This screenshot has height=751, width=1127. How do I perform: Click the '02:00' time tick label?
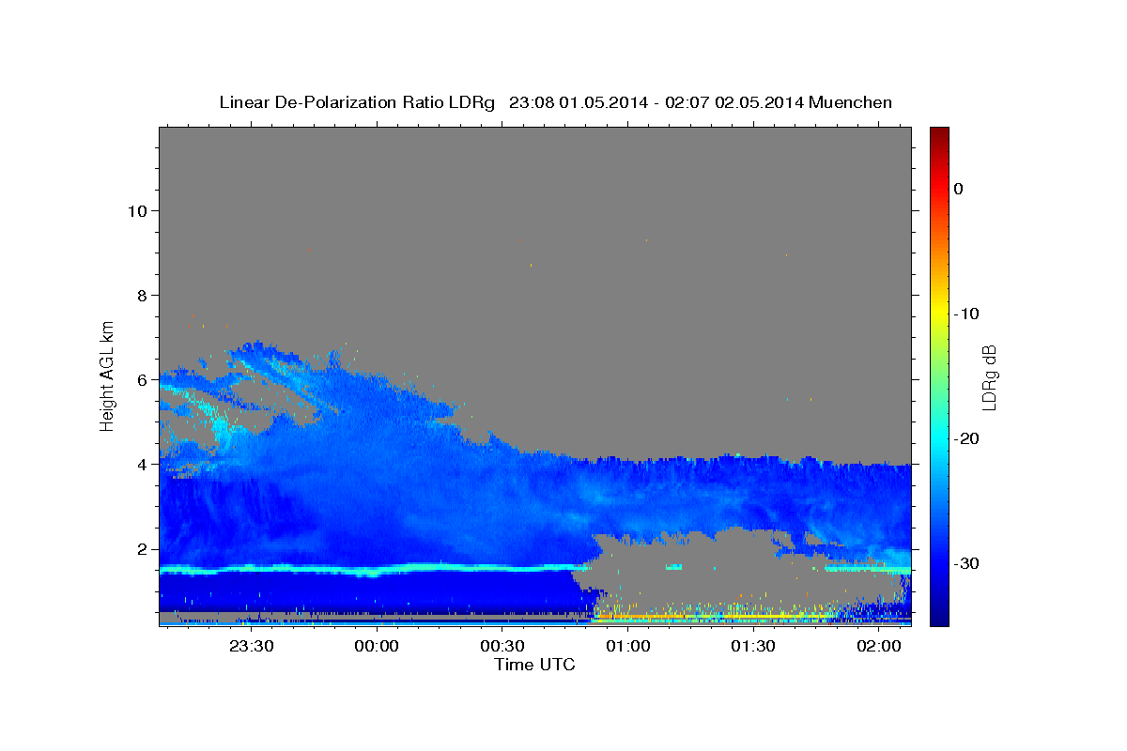878,646
